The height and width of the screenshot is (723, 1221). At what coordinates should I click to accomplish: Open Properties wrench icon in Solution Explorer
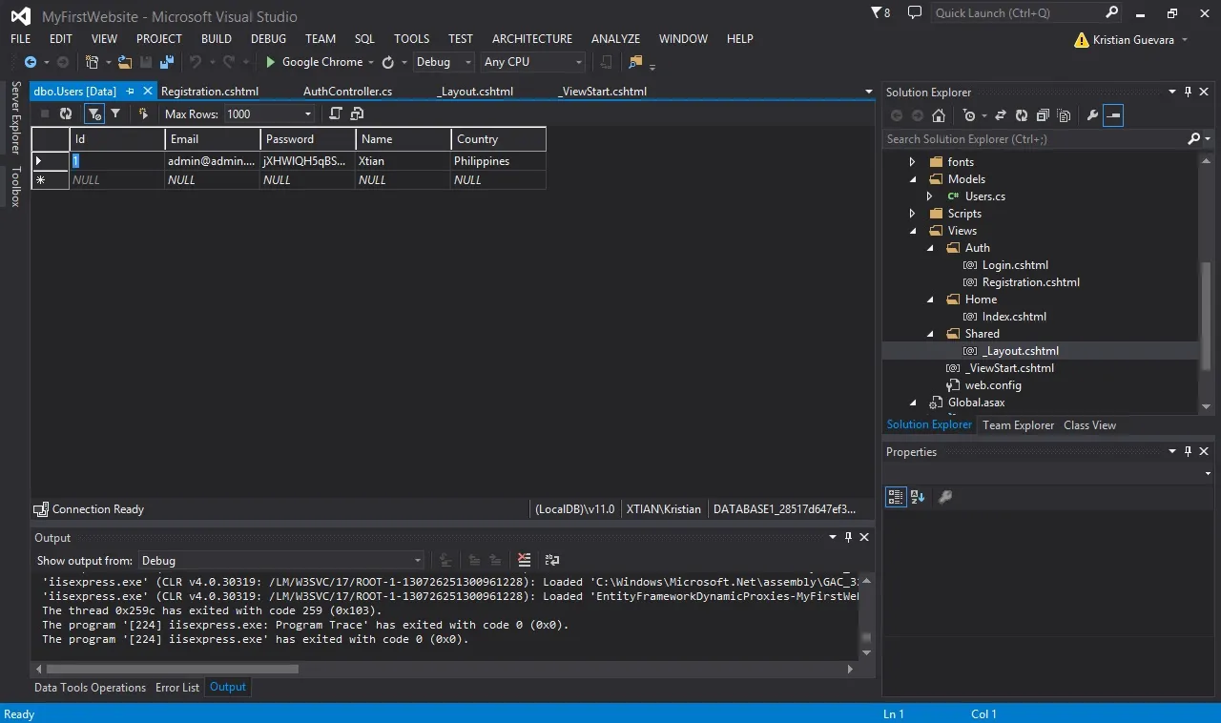coord(1093,115)
